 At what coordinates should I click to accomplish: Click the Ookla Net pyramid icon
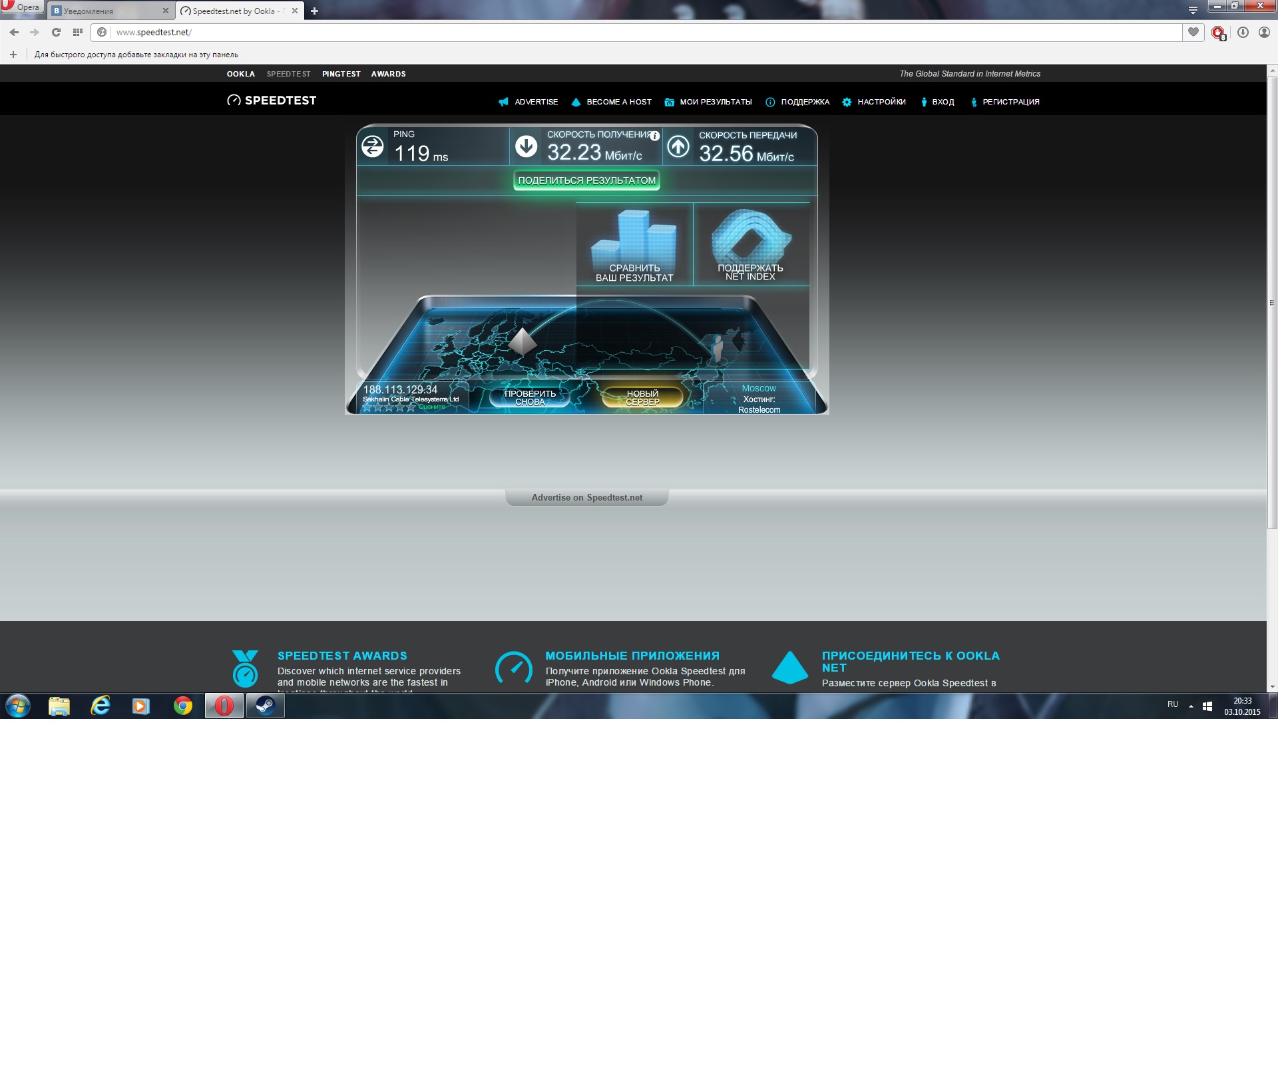point(789,667)
